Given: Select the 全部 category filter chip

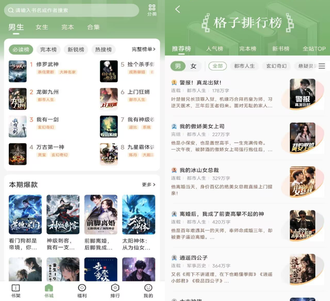Looking at the screenshot, I should (218, 66).
